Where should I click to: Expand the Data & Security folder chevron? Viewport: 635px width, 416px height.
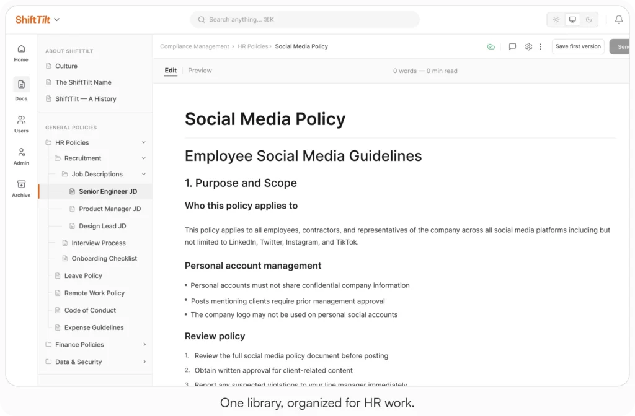coord(144,362)
